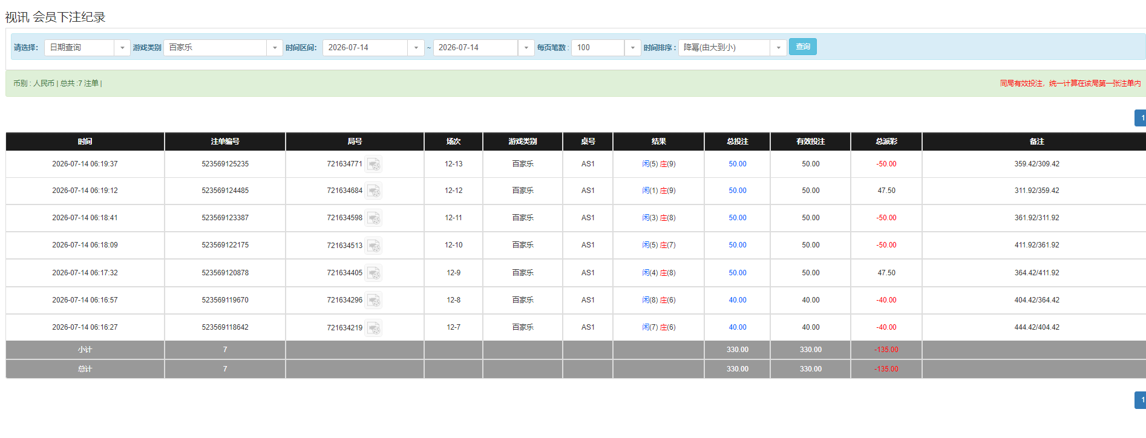Click result 闲(5) 庄(7)

click(659, 245)
